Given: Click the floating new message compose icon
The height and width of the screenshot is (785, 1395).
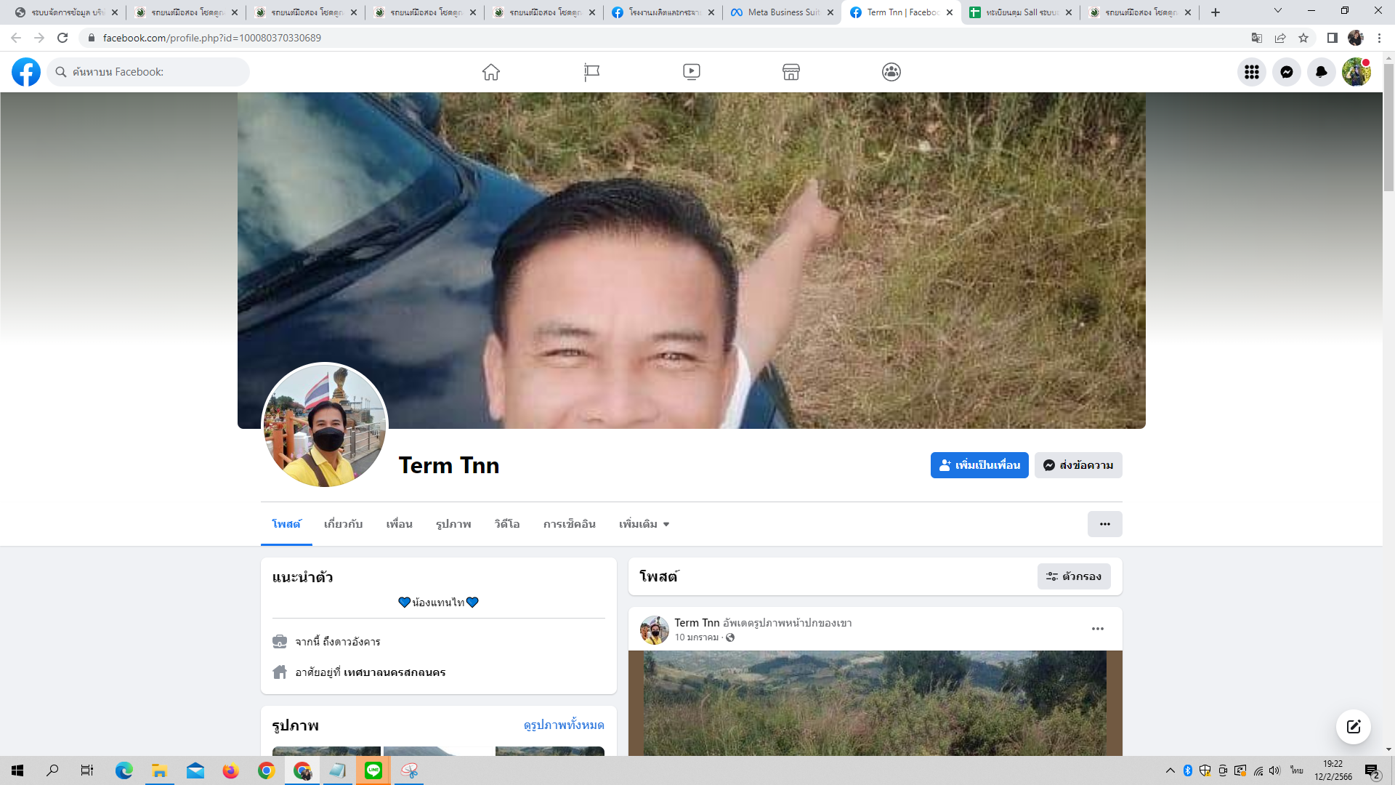Looking at the screenshot, I should (1353, 726).
